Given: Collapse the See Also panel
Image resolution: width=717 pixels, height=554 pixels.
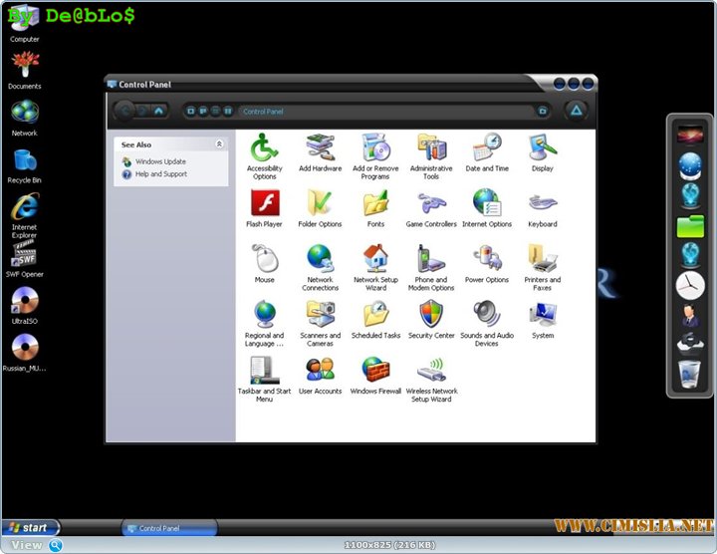Looking at the screenshot, I should click(219, 144).
